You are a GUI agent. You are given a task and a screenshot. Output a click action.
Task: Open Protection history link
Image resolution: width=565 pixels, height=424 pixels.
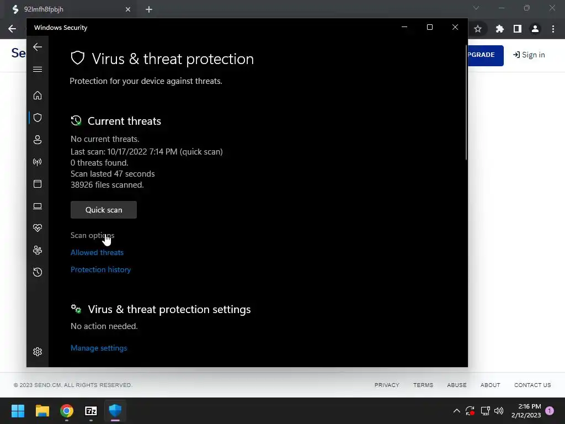pos(100,269)
